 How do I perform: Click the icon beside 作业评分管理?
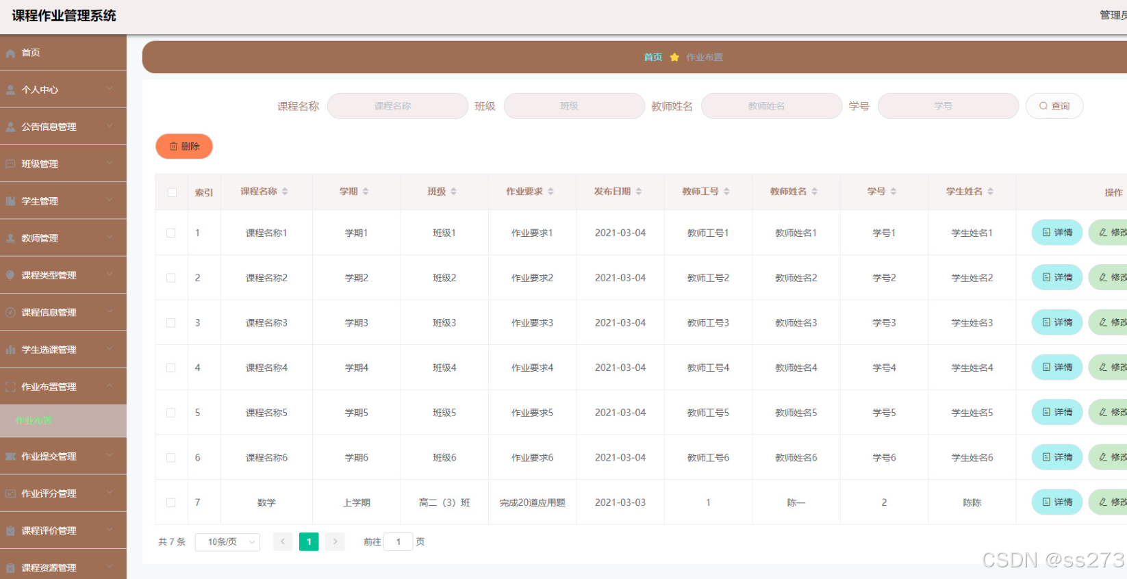[x=10, y=493]
